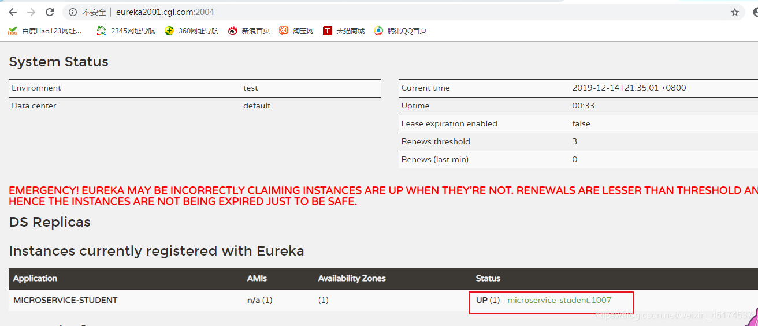Click the Data center label cell
Image resolution: width=758 pixels, height=326 pixels.
34,106
